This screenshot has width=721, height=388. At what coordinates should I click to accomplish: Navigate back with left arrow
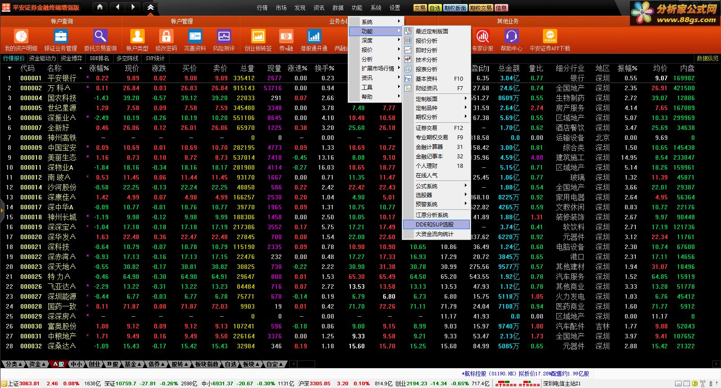[x=117, y=7]
